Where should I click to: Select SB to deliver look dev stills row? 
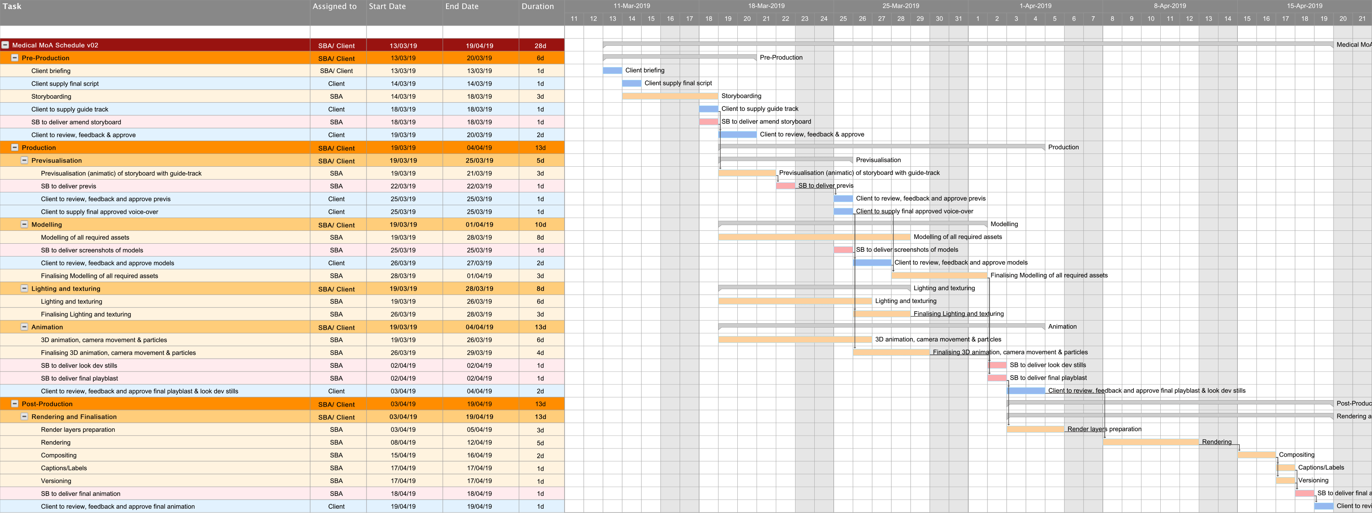pos(282,366)
